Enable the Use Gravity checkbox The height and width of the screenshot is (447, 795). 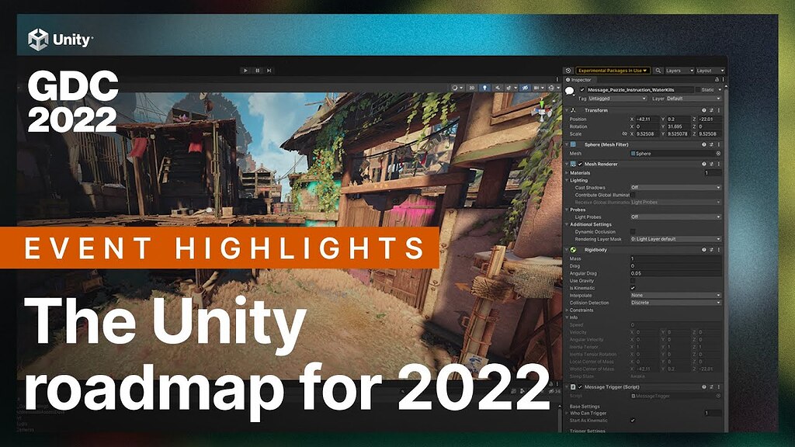coord(633,281)
